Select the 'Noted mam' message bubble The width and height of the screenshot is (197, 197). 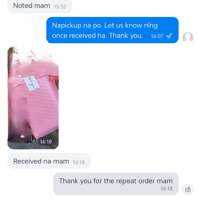tap(40, 6)
